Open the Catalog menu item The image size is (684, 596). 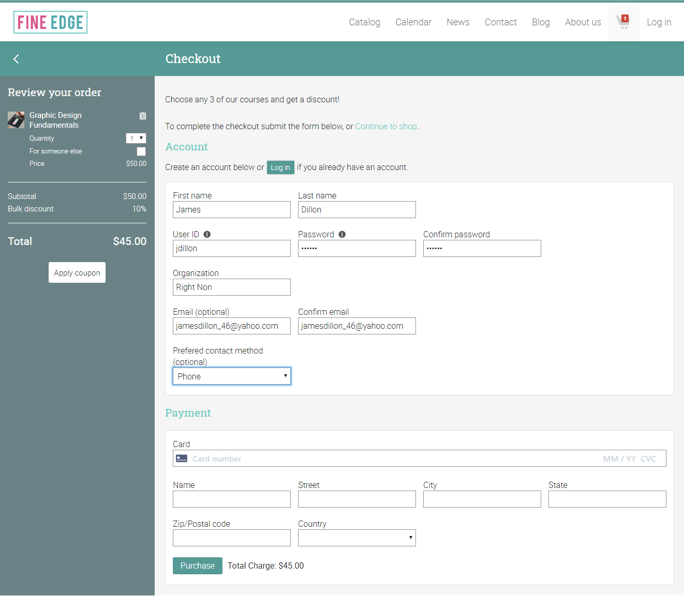click(365, 22)
